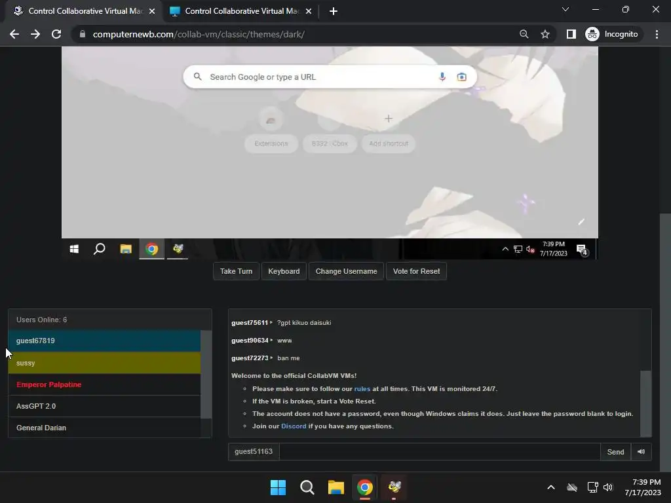The height and width of the screenshot is (503, 671).
Task: Click the VM network tray icon
Action: pos(518,249)
